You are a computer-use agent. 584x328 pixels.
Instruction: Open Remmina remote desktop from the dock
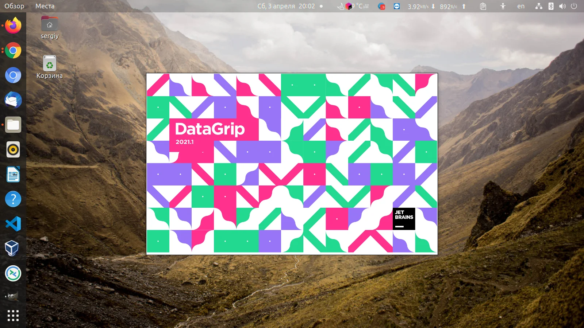point(13,273)
